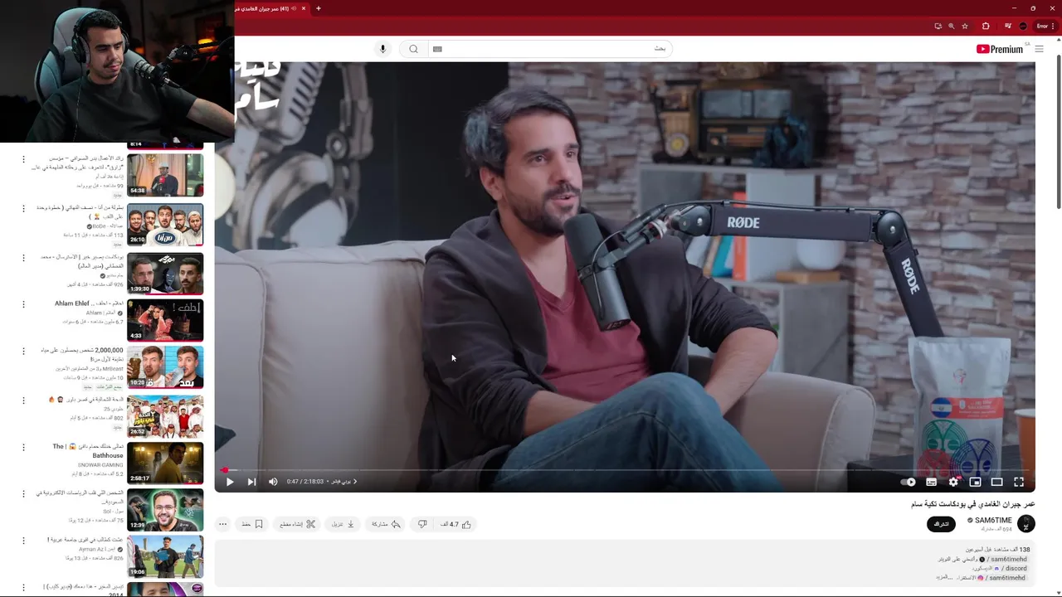Viewport: 1062px width, 597px height.
Task: Open options menu for 26:52 video
Action: 23,400
